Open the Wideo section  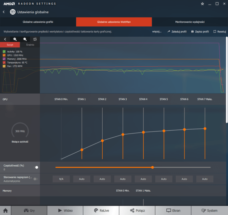coord(65,210)
